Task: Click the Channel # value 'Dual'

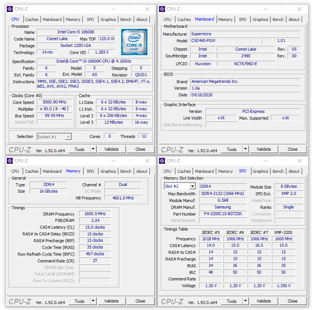Action: tap(123, 184)
